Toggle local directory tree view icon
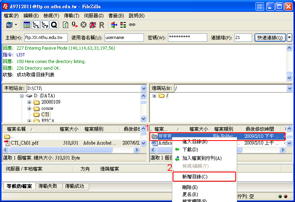The image size is (295, 202). click(x=36, y=25)
